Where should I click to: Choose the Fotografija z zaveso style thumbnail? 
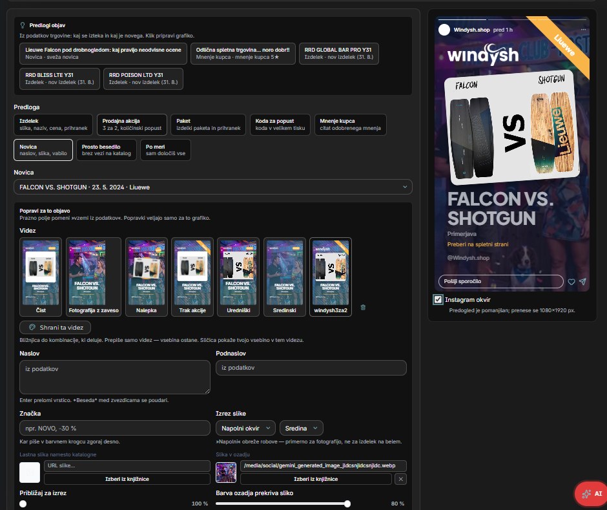click(94, 277)
